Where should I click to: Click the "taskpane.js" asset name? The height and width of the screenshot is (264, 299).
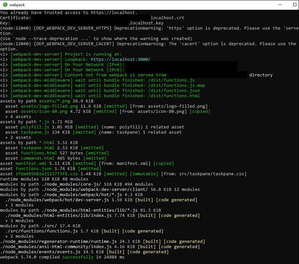click(35, 132)
